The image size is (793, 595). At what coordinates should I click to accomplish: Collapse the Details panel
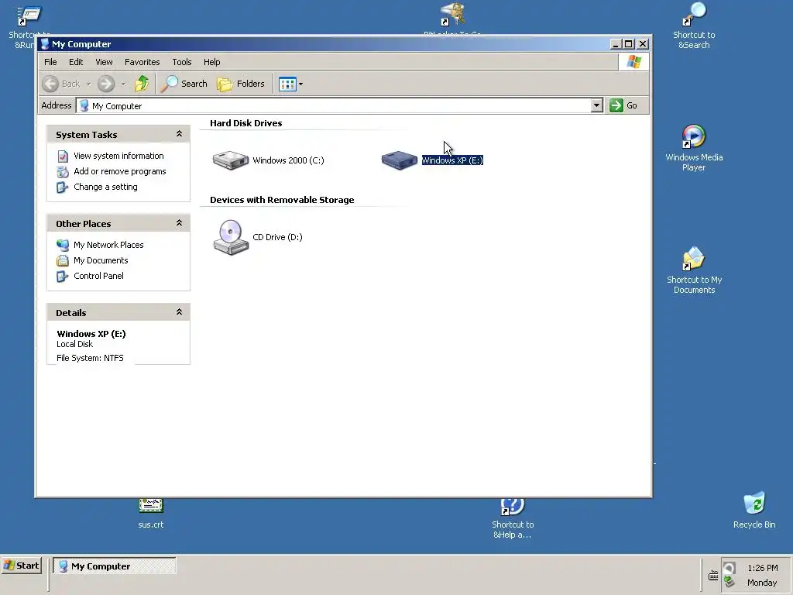pyautogui.click(x=179, y=312)
